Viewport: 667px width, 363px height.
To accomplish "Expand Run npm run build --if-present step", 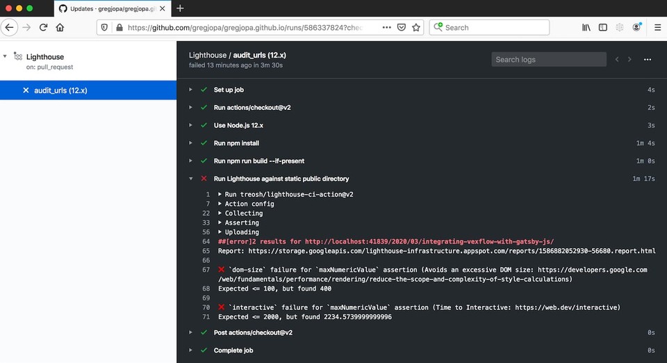I will (190, 161).
